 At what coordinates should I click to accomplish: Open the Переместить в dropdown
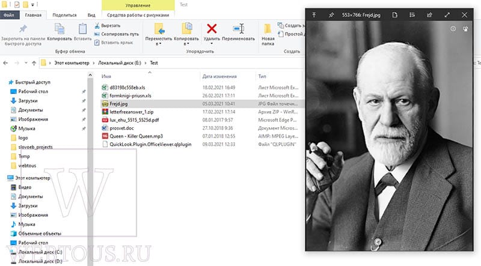point(158,44)
